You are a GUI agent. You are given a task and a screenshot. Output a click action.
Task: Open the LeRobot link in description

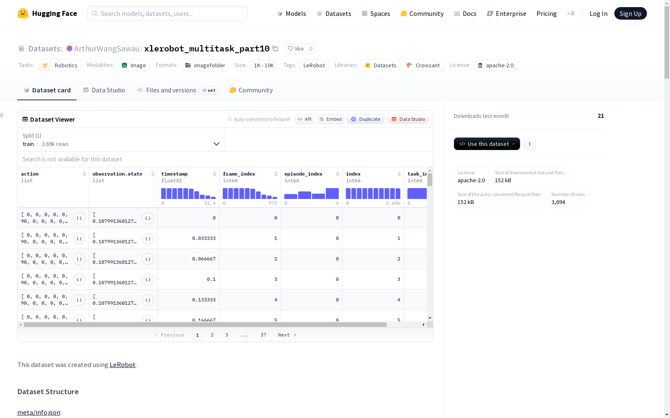(x=123, y=364)
